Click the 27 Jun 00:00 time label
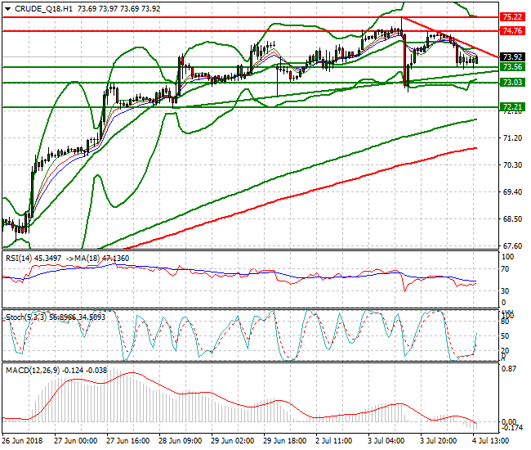 click(x=75, y=441)
